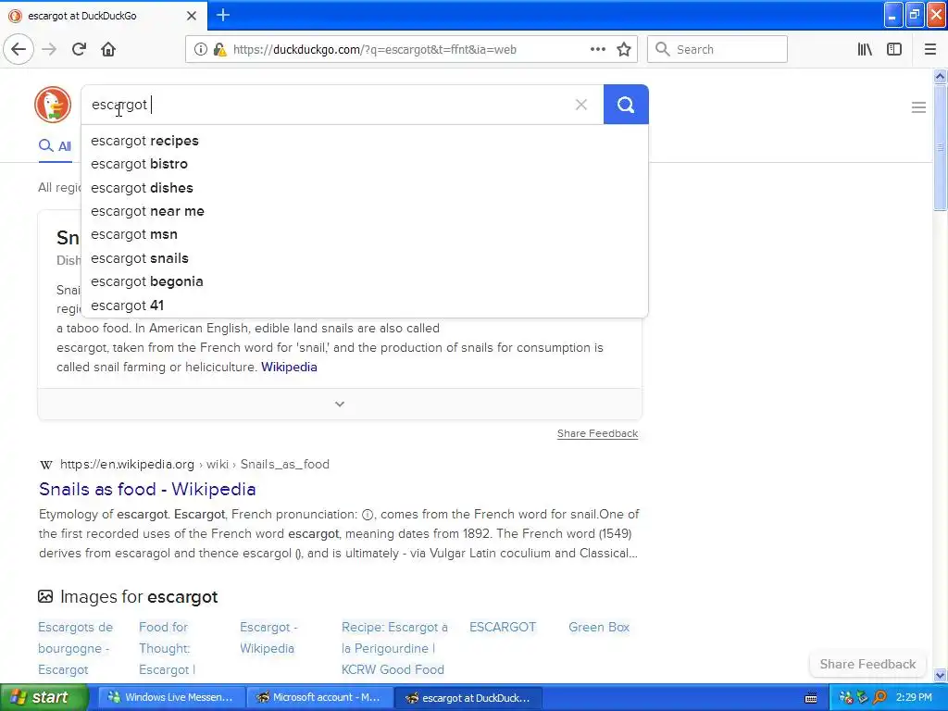The width and height of the screenshot is (948, 711).
Task: Clear the search box with the X
Action: point(581,105)
